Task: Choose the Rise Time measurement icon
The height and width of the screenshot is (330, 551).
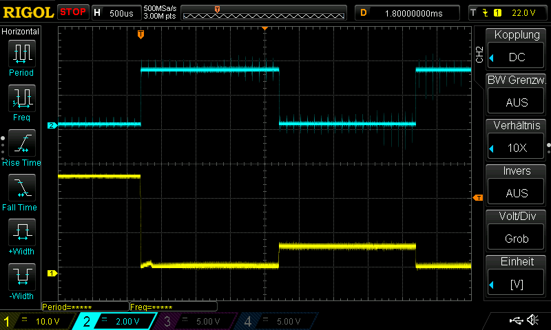Action: tap(21, 143)
